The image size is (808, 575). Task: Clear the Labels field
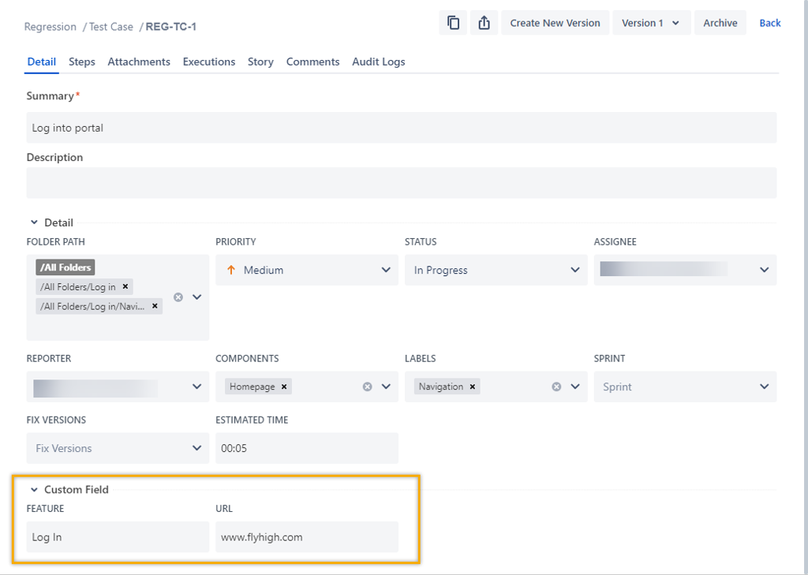(557, 386)
